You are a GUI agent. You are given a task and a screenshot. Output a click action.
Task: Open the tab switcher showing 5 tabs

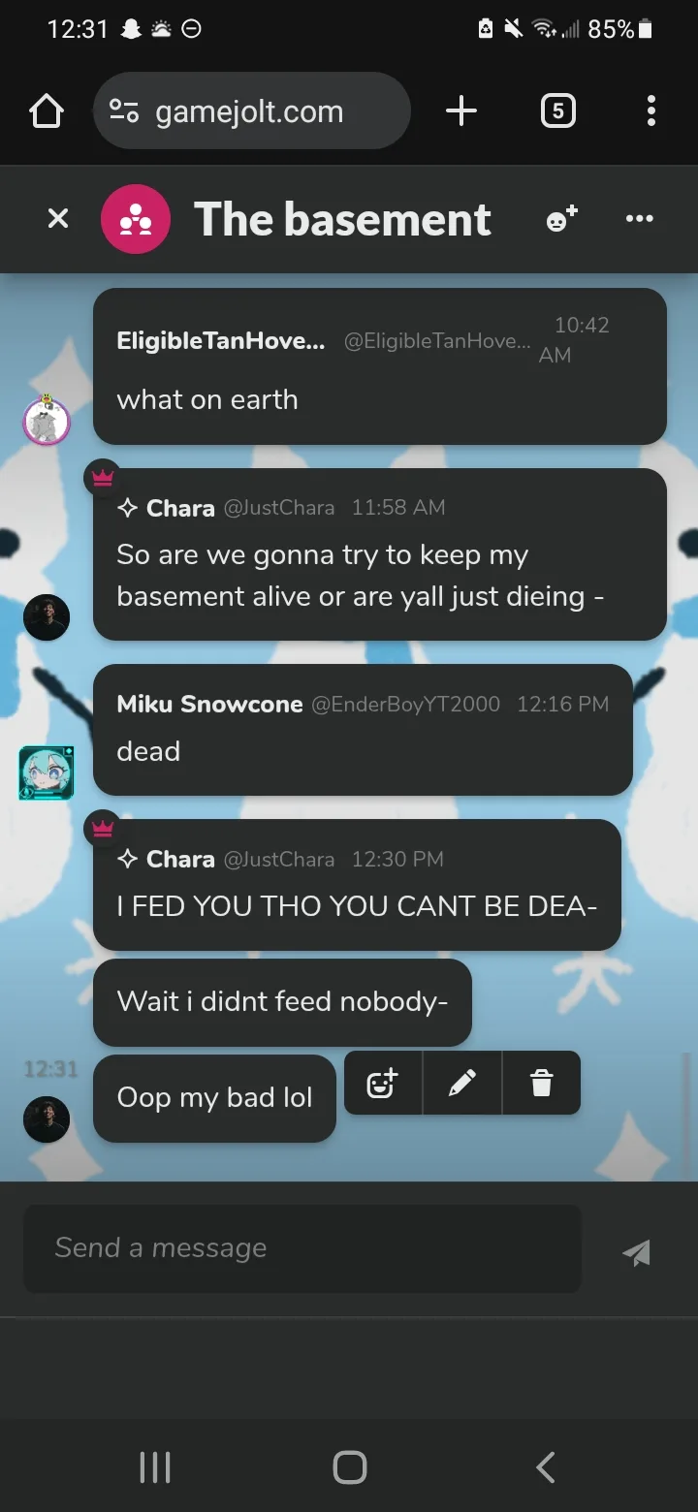point(557,111)
